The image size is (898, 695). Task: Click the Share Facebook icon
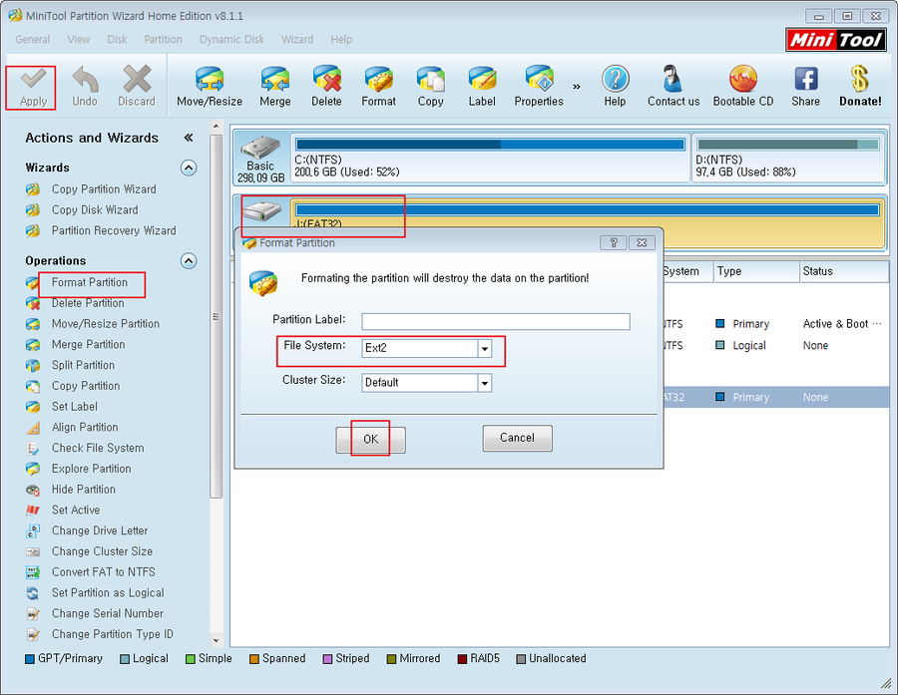tap(805, 80)
